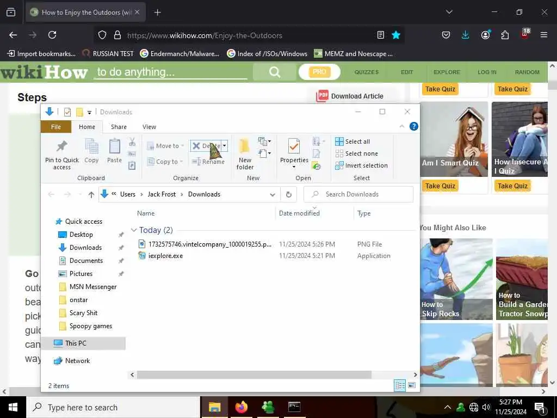
Task: Click the wikiHow PRO button
Action: 319,72
